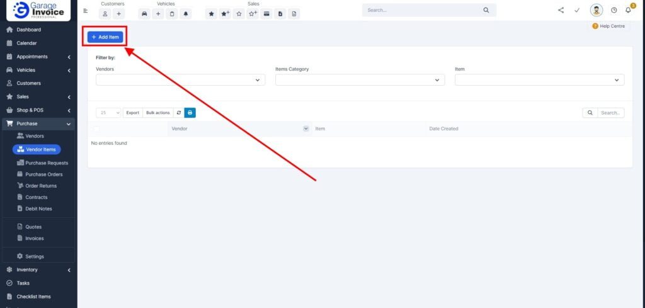
Task: Click the user profile avatar
Action: [596, 10]
